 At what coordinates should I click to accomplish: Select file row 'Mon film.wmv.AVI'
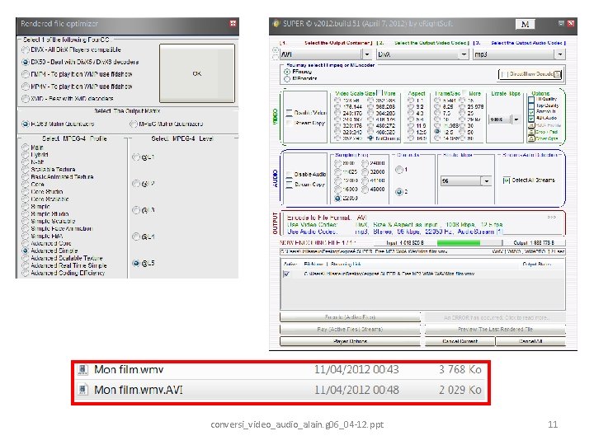coord(280,390)
